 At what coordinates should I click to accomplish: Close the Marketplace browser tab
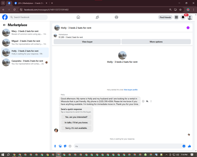pos(46,3)
